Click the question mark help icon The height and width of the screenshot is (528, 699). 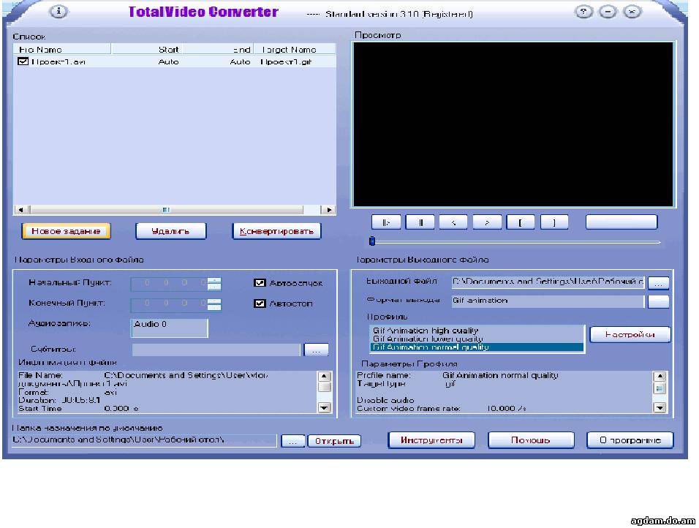(583, 12)
